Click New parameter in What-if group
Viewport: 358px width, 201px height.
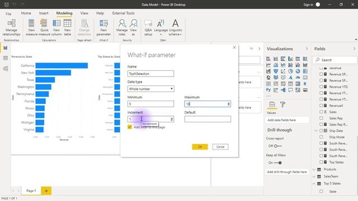coord(103,27)
